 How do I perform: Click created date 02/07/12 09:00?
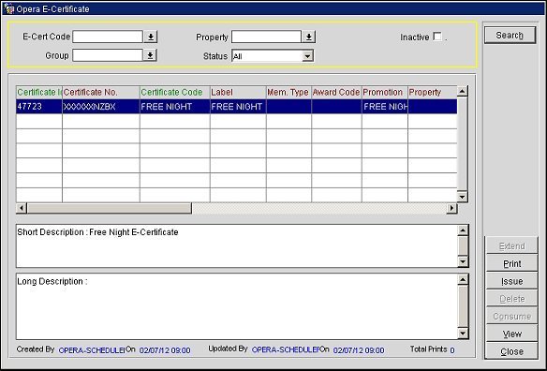(x=165, y=350)
